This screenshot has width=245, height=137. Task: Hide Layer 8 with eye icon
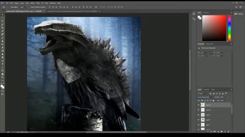198,120
